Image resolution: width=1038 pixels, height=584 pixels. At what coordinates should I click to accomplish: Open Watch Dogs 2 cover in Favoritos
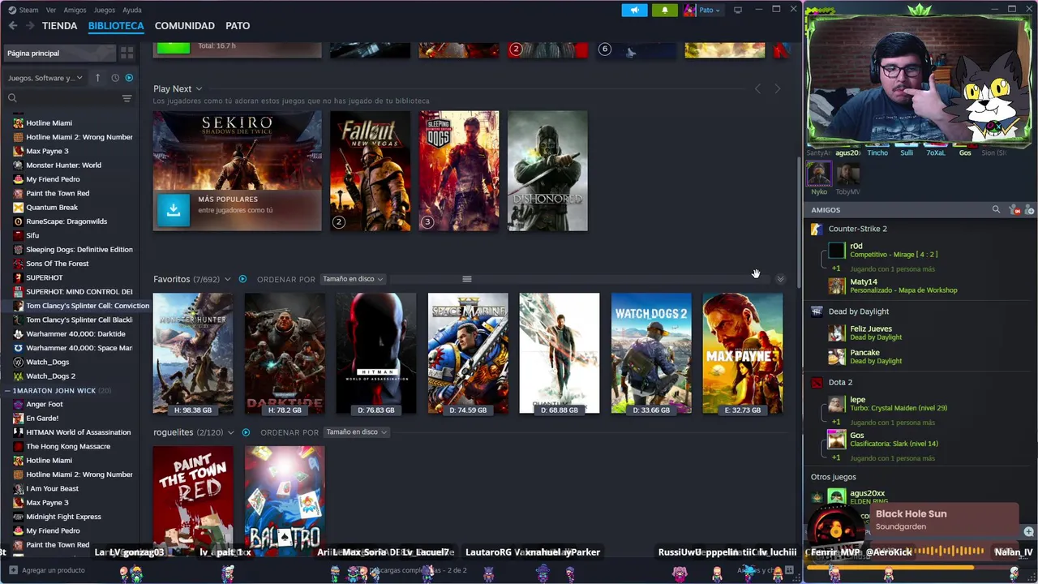click(x=651, y=354)
